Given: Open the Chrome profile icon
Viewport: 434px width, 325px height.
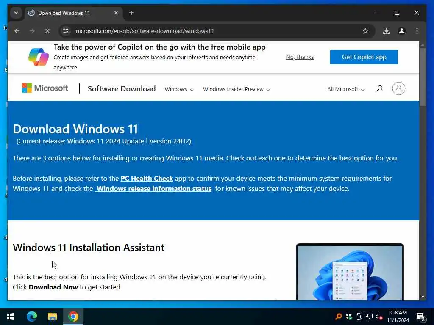Looking at the screenshot, I should click(x=402, y=31).
